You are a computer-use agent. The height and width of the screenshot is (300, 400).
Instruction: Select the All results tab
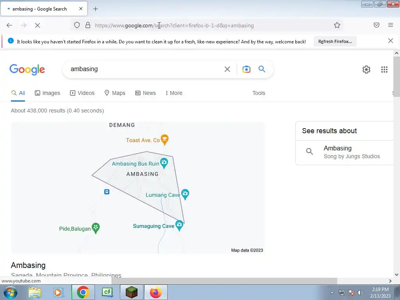click(18, 93)
